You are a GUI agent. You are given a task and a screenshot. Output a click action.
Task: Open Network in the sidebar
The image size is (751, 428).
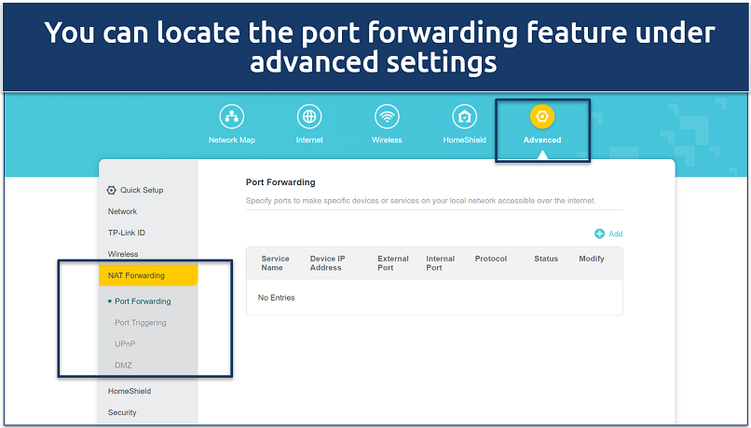(x=122, y=211)
